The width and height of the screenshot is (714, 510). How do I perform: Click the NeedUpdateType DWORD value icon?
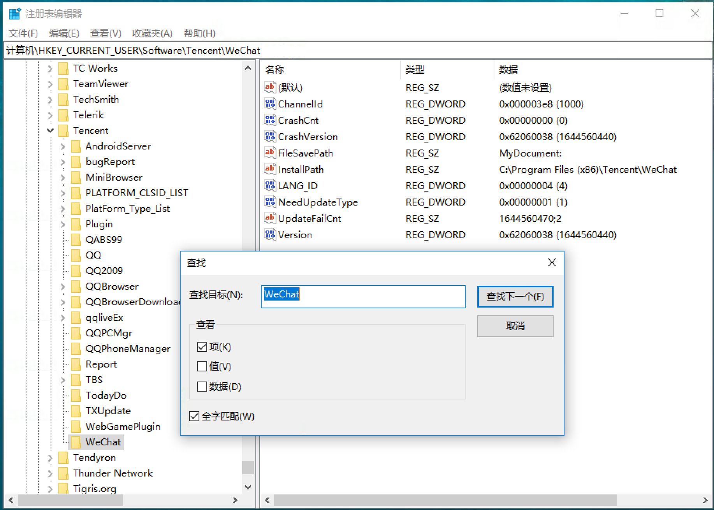pyautogui.click(x=270, y=202)
